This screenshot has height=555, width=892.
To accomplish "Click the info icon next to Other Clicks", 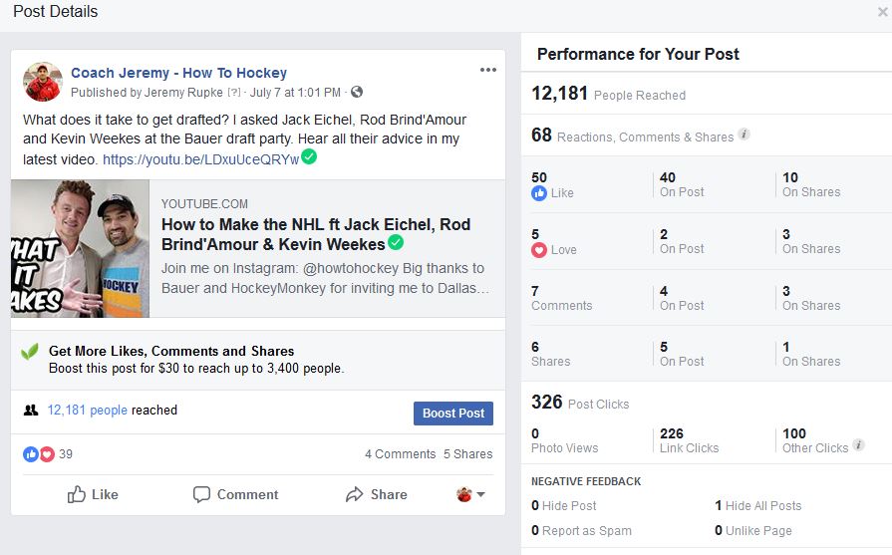I will pyautogui.click(x=858, y=445).
